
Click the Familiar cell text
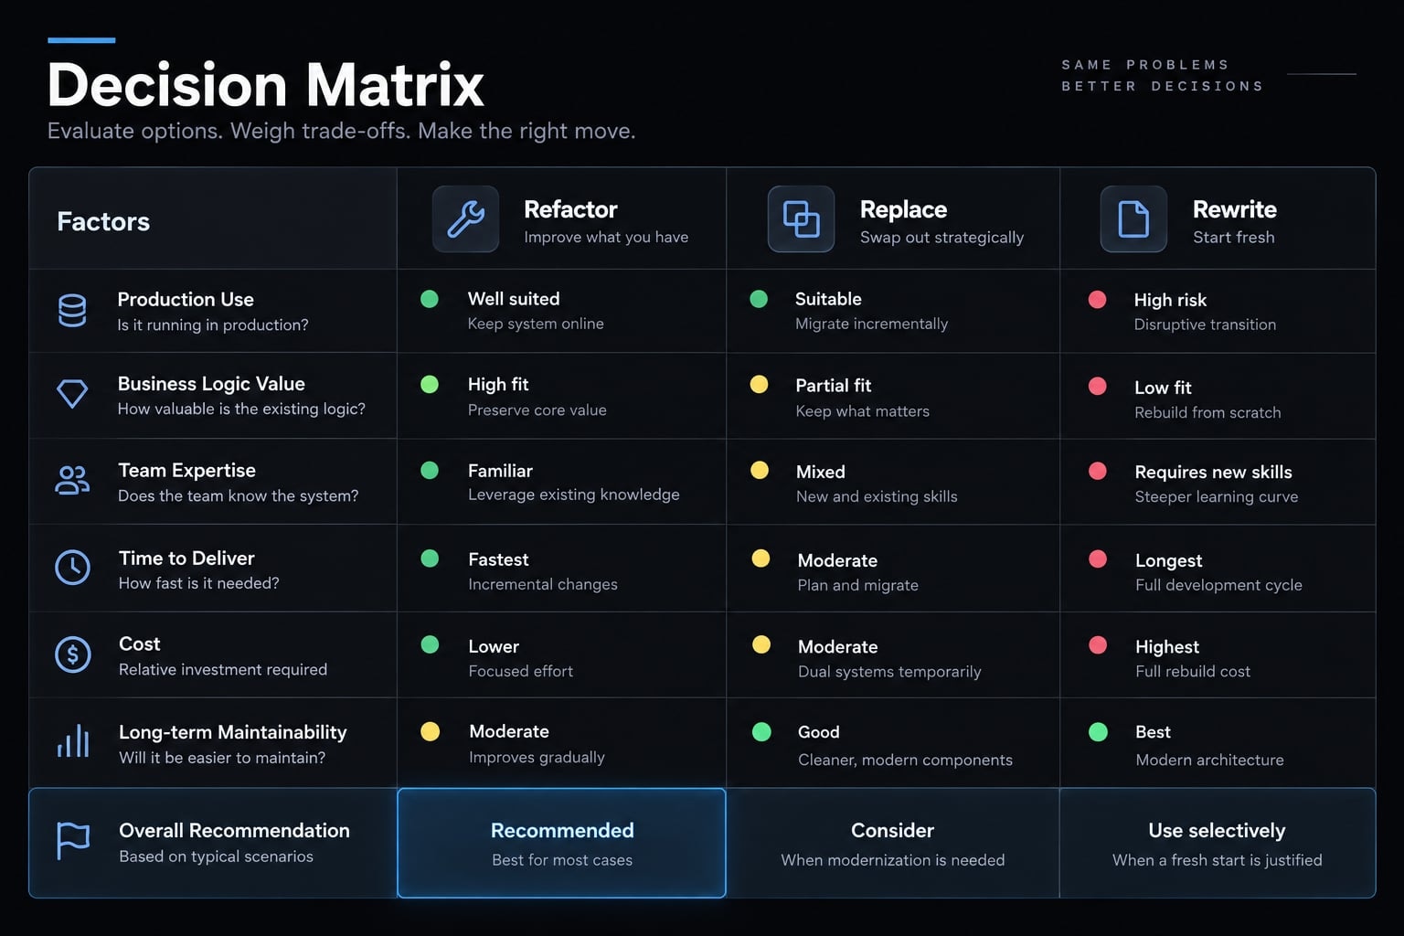pyautogui.click(x=500, y=471)
